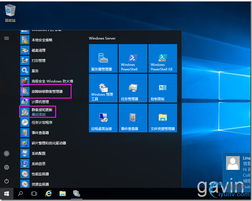
Task: Open the 文件资源管理器 tile
Action: point(163,118)
